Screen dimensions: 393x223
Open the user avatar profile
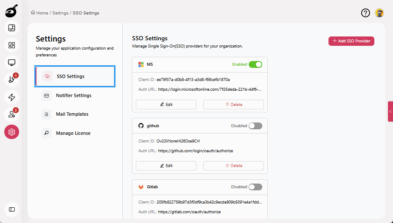[379, 13]
